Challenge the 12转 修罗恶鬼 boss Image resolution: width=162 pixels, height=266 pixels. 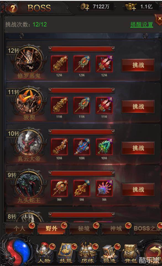pyautogui.click(x=138, y=65)
